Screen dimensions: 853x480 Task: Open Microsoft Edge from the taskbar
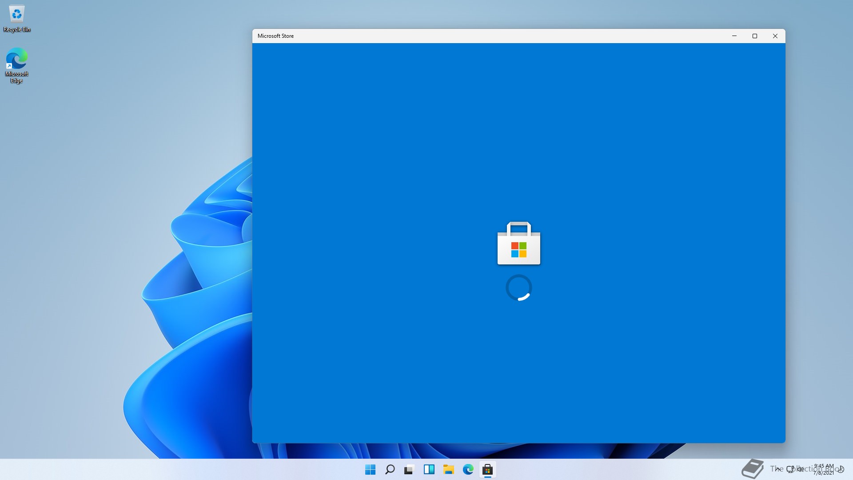(x=468, y=469)
